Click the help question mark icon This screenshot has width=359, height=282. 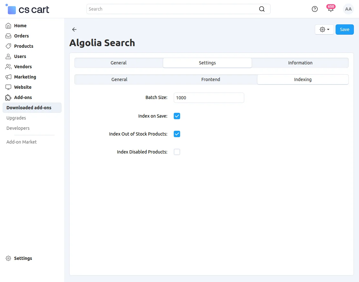pos(315,9)
